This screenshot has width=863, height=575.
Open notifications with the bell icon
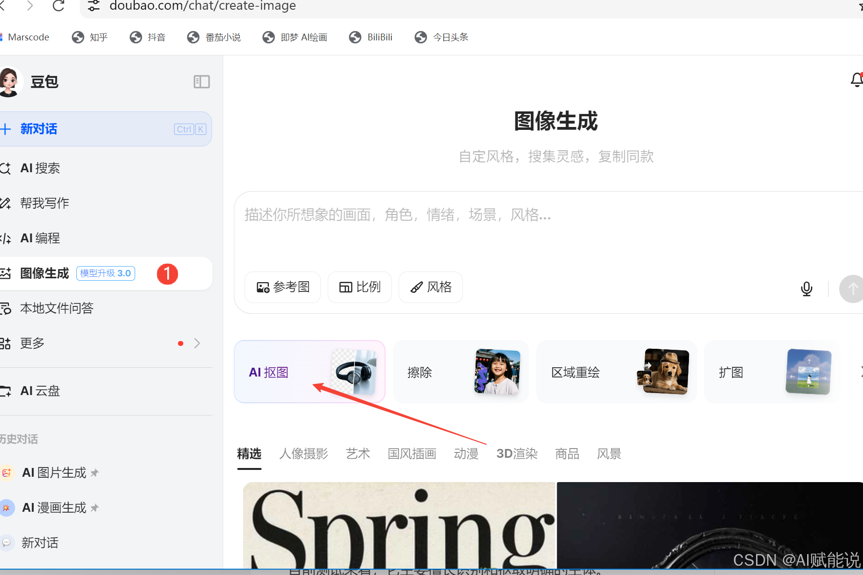tap(857, 80)
